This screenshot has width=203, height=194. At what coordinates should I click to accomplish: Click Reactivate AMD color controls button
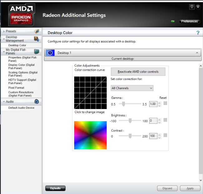tap(138, 72)
